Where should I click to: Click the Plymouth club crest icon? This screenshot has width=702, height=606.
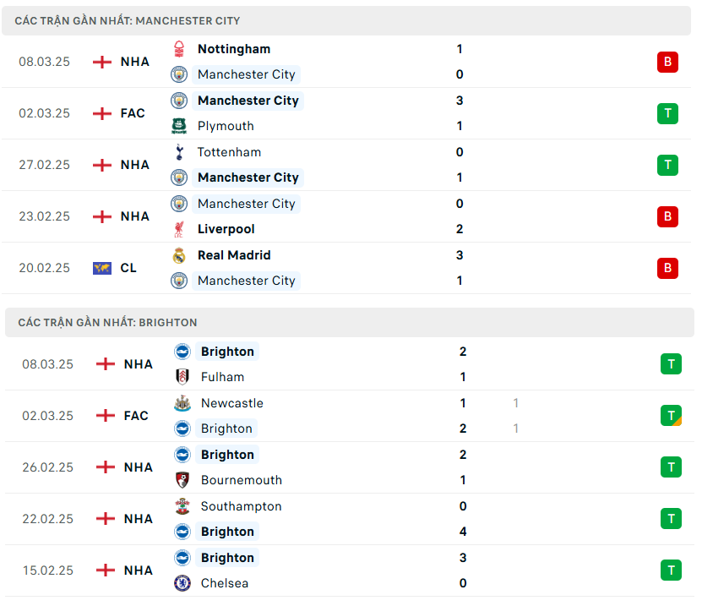[179, 126]
